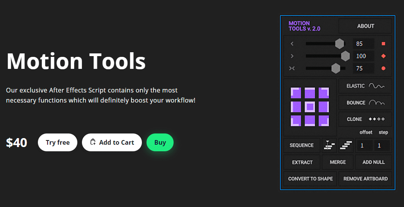
Task: Apply the Bounce effect
Action: 365,103
